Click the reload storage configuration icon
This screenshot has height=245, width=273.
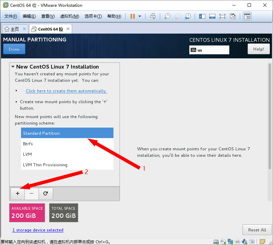[x=46, y=193]
